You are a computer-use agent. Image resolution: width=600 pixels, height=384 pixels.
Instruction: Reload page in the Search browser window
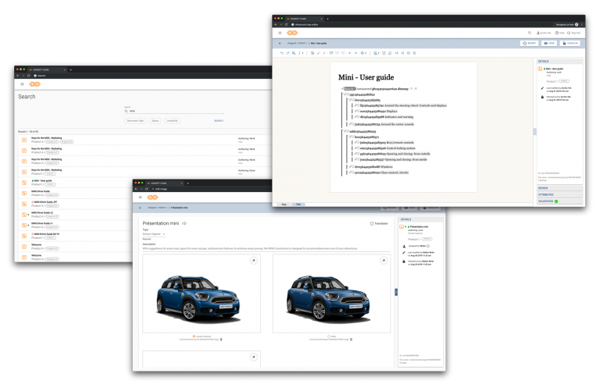[29, 76]
